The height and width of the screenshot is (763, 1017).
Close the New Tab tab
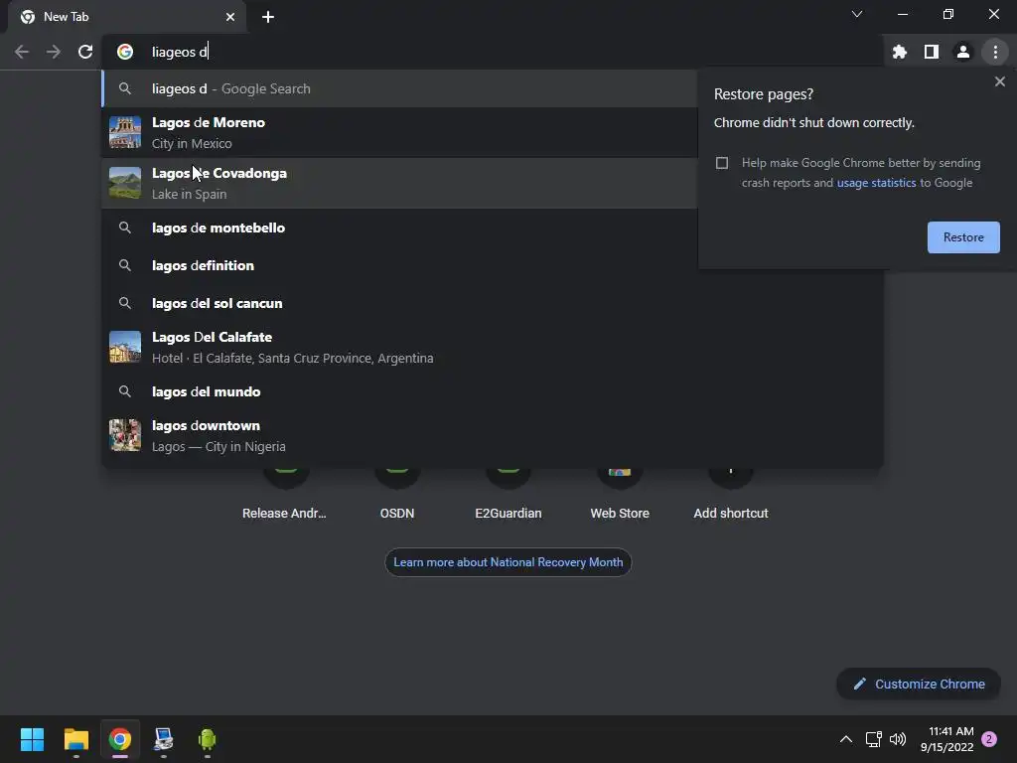click(x=230, y=17)
